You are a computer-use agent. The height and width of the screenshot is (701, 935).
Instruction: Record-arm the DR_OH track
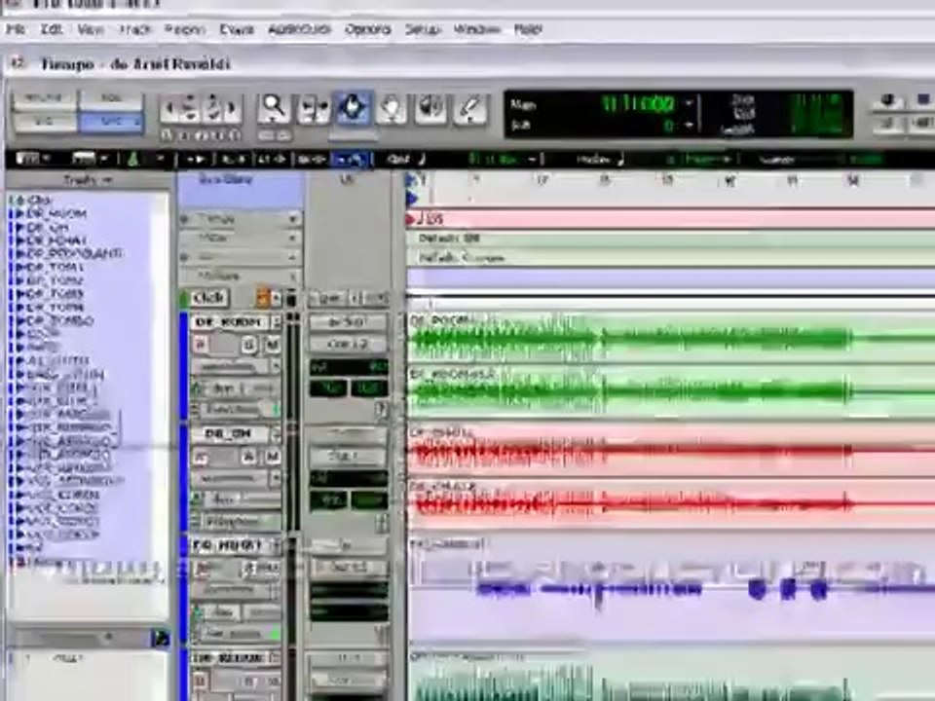[x=201, y=457]
